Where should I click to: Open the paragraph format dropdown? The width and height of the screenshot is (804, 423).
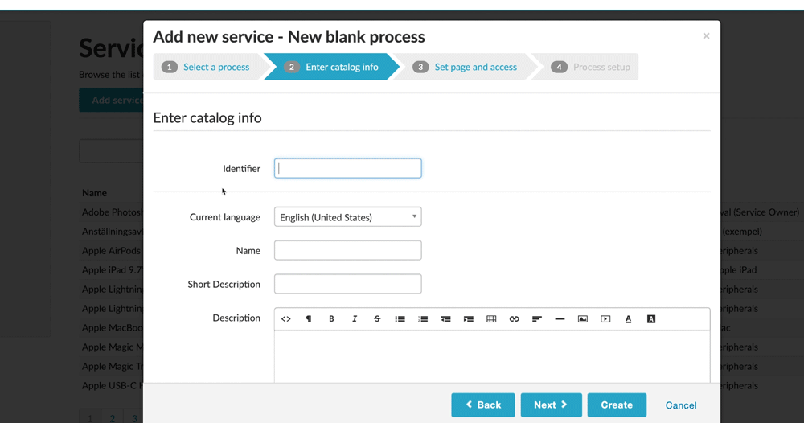(309, 319)
